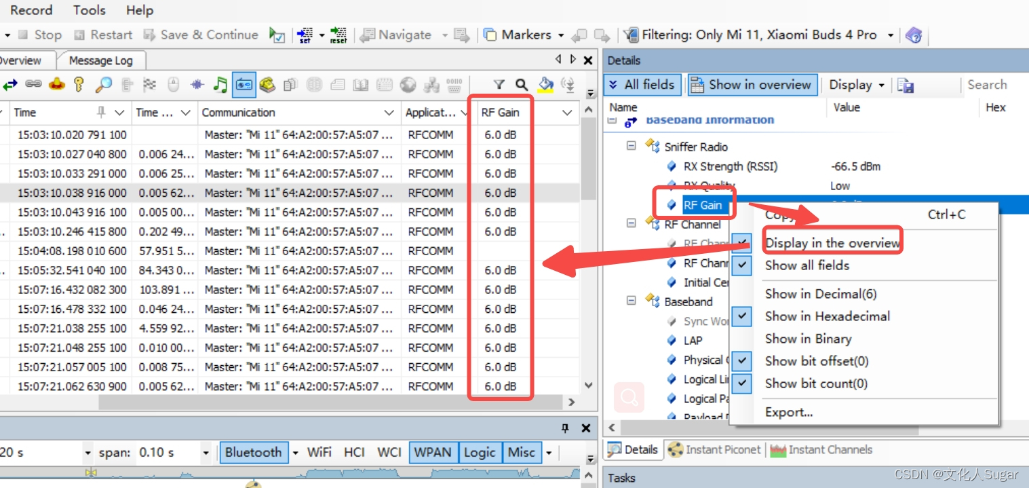Toggle Show bit offset(0) option

pos(816,361)
